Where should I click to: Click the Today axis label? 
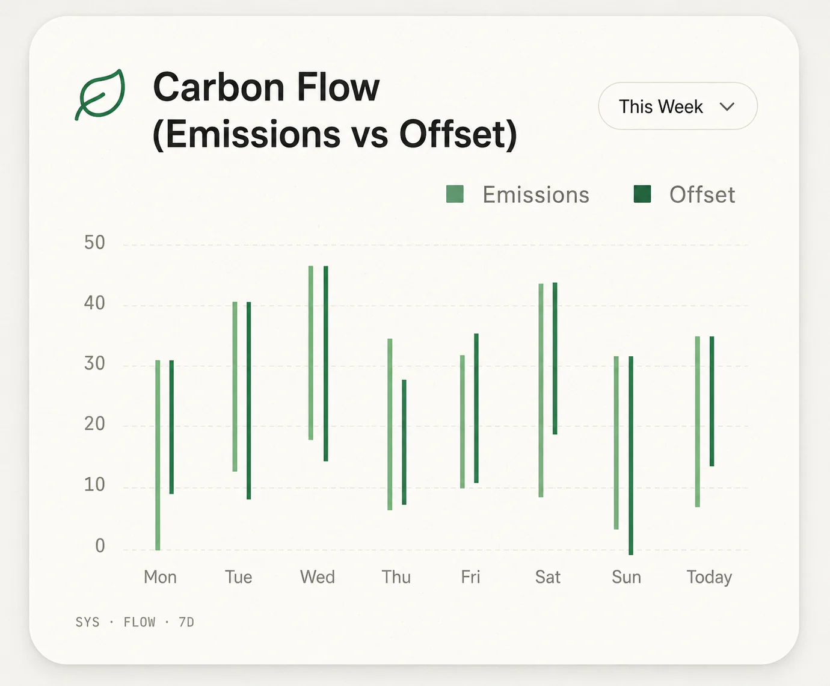pos(709,577)
